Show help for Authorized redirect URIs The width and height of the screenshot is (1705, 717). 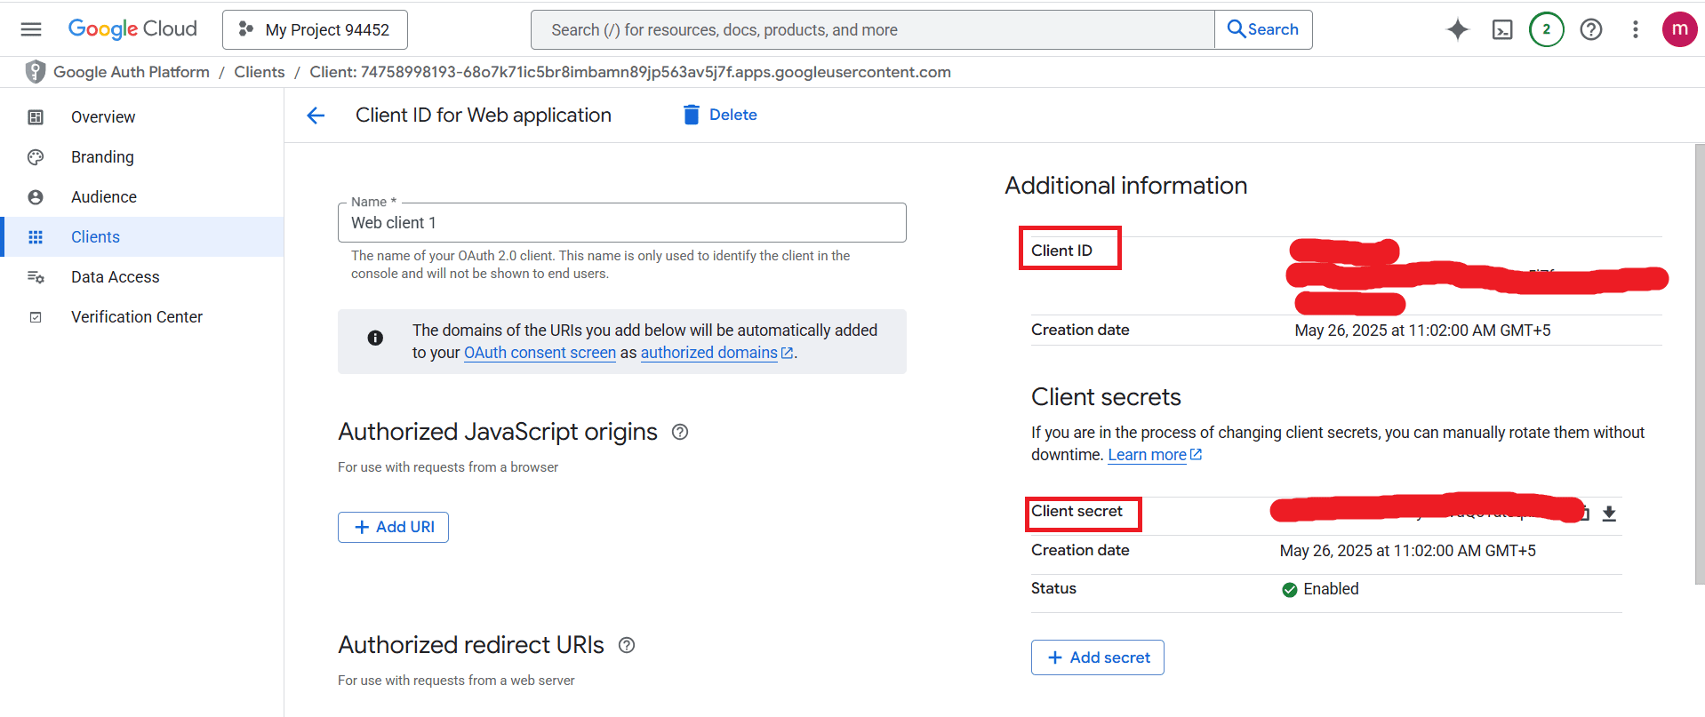click(x=627, y=645)
